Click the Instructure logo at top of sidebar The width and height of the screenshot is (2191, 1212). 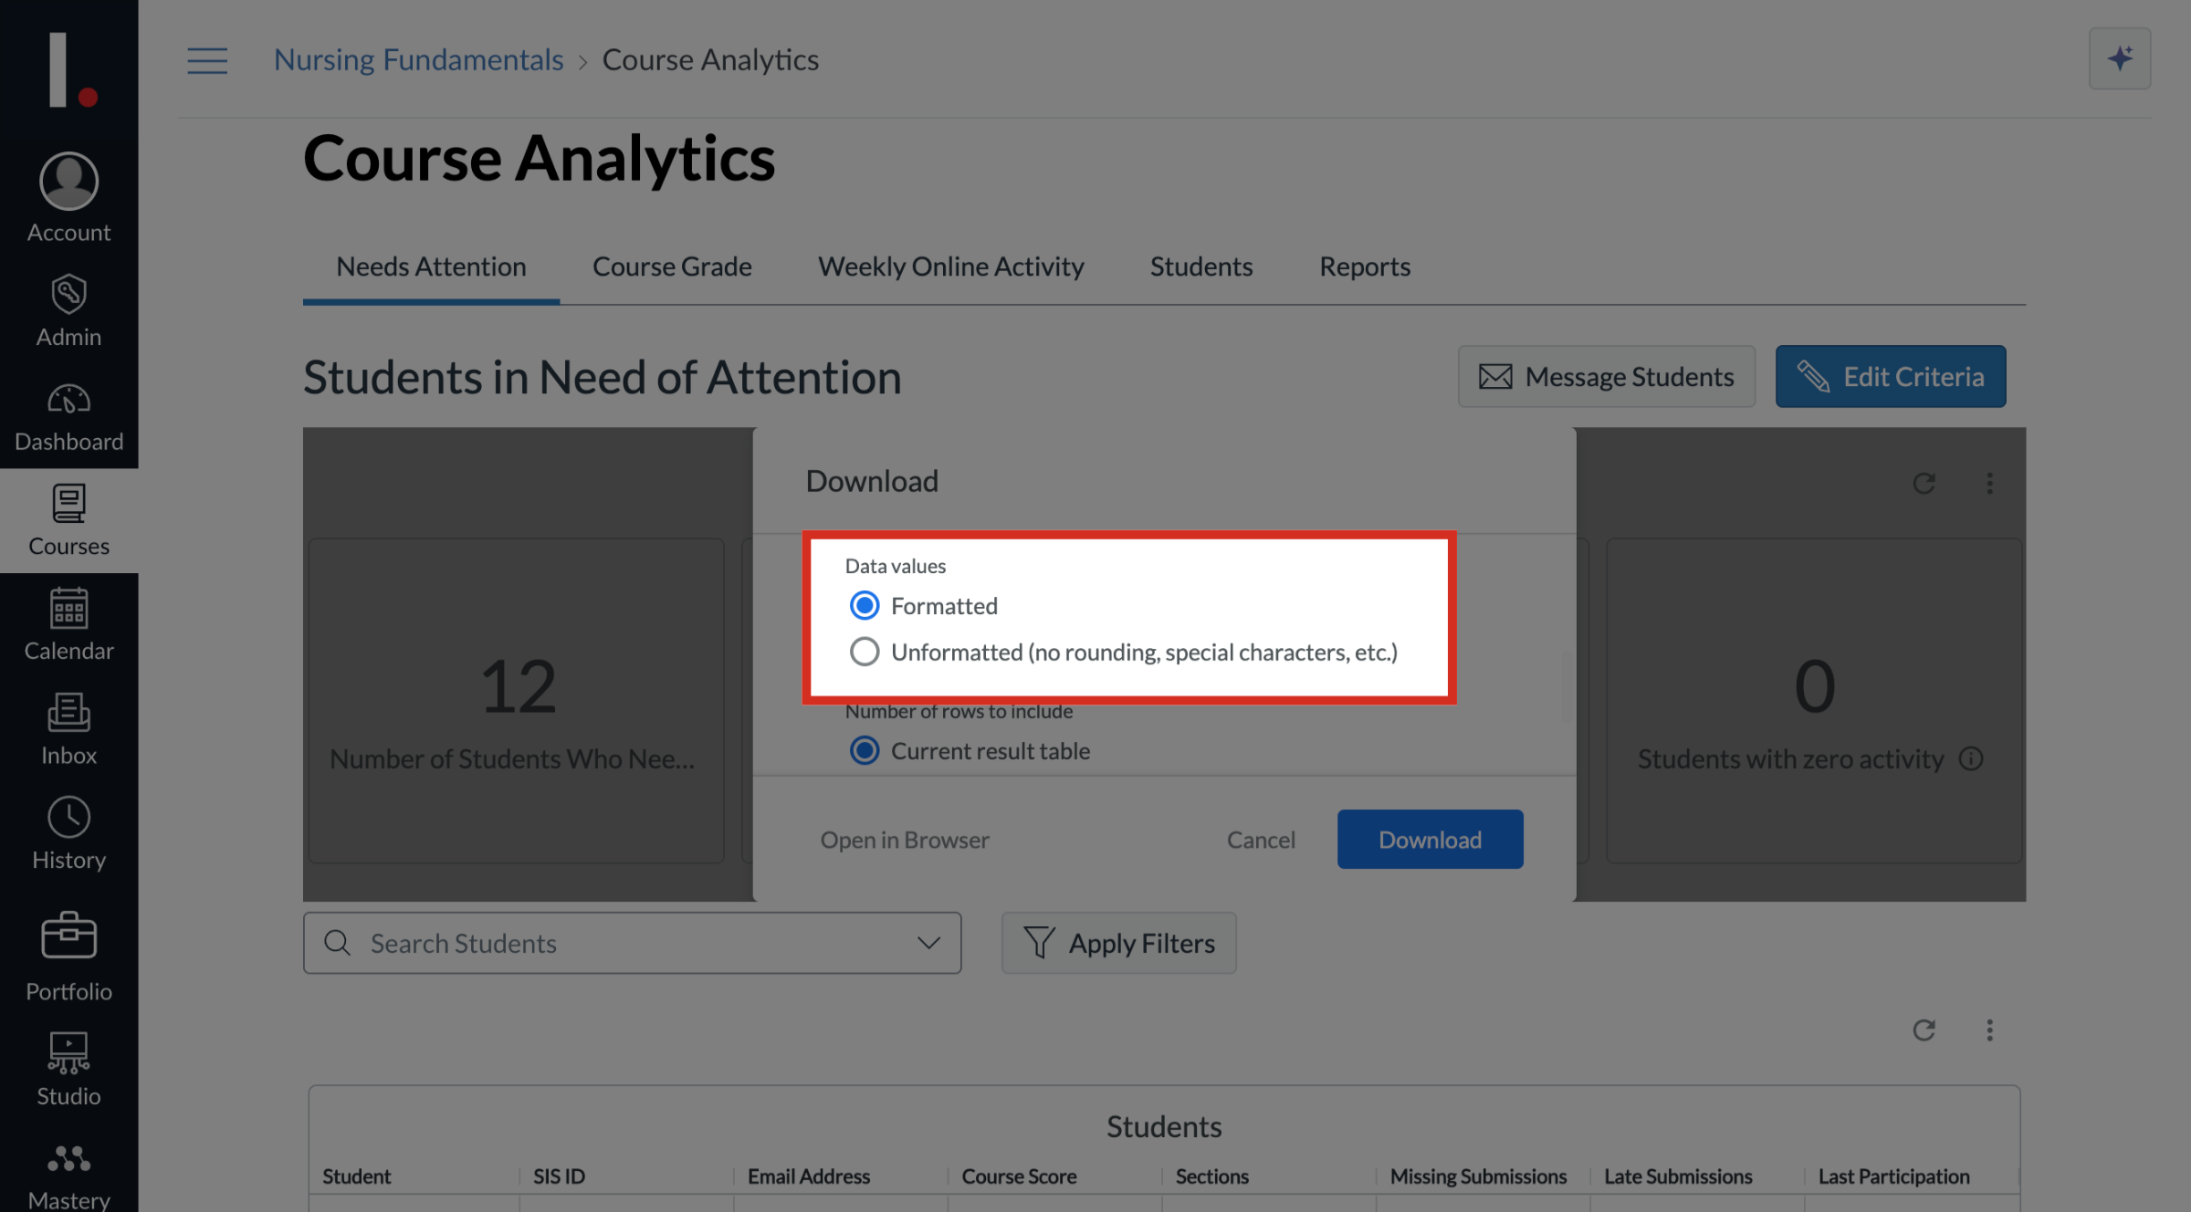coord(71,69)
